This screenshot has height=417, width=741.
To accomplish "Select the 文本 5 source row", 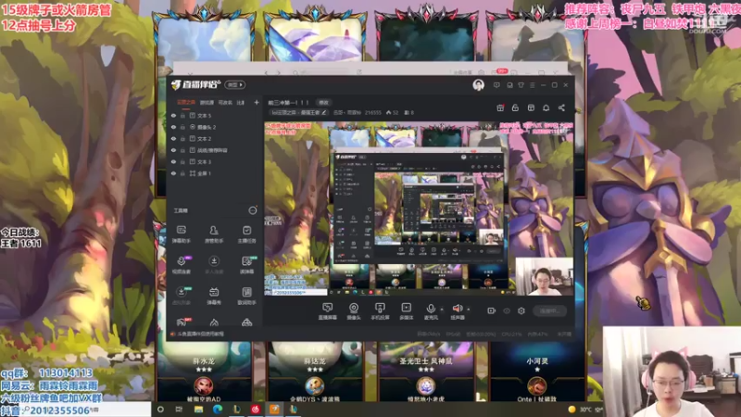I will [x=215, y=116].
